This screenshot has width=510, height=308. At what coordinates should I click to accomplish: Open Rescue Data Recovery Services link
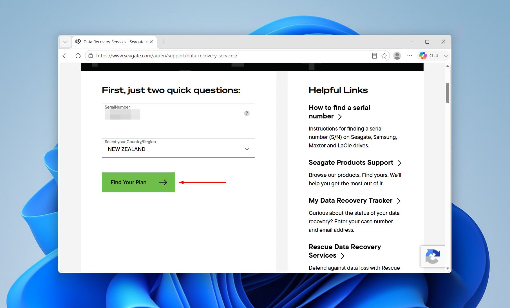(x=345, y=251)
